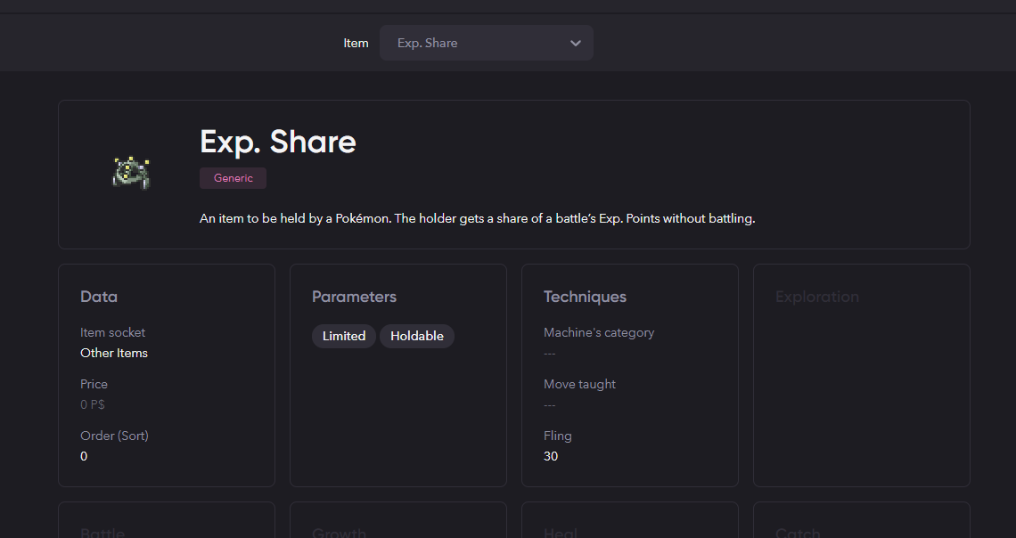Click the greyed-out Exploration card heading

(x=817, y=297)
